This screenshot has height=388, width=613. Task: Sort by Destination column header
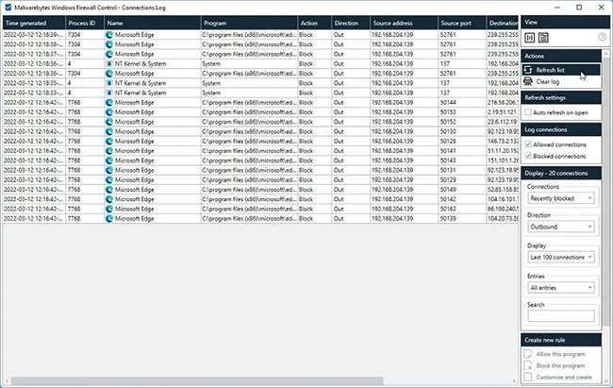tap(503, 23)
